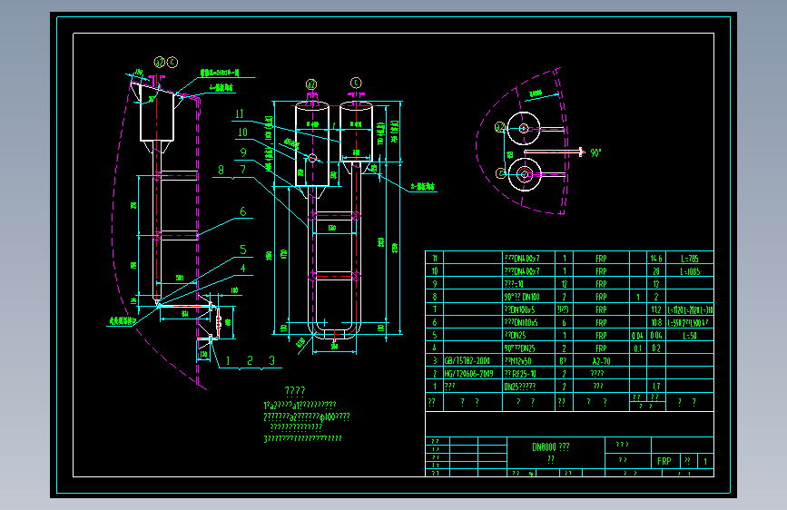Click the '????' notes heading below drawing

coord(295,391)
